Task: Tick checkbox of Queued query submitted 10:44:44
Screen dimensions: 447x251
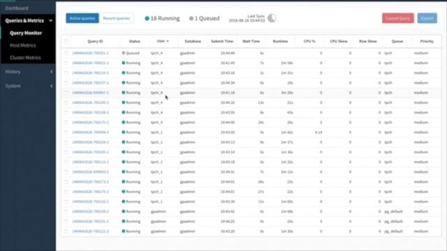Action: tap(66, 53)
